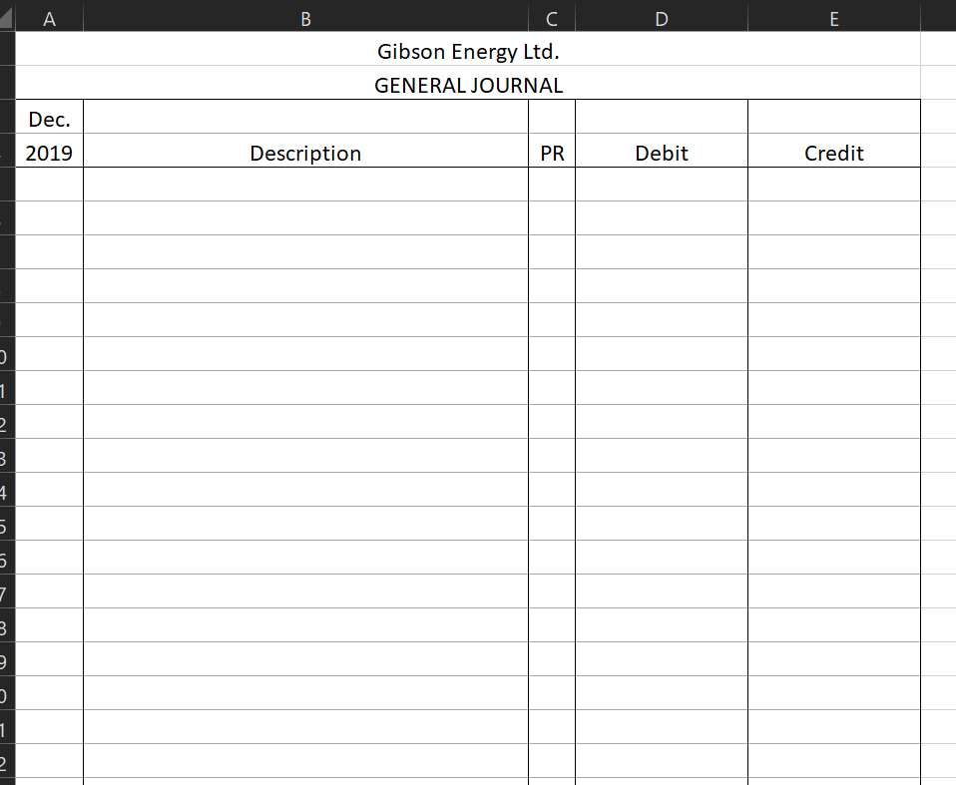The width and height of the screenshot is (956, 785).
Task: Select the Debit column heading cell
Action: coord(661,153)
